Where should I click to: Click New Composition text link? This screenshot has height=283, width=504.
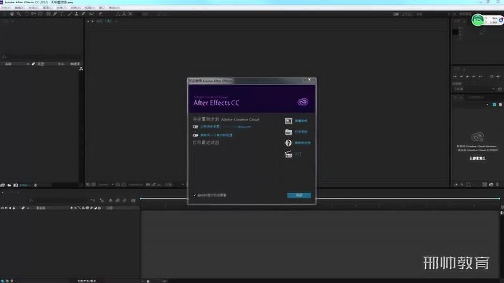point(301,121)
